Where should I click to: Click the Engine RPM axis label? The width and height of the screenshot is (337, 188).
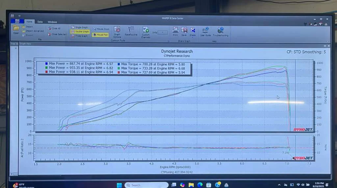(x=175, y=167)
